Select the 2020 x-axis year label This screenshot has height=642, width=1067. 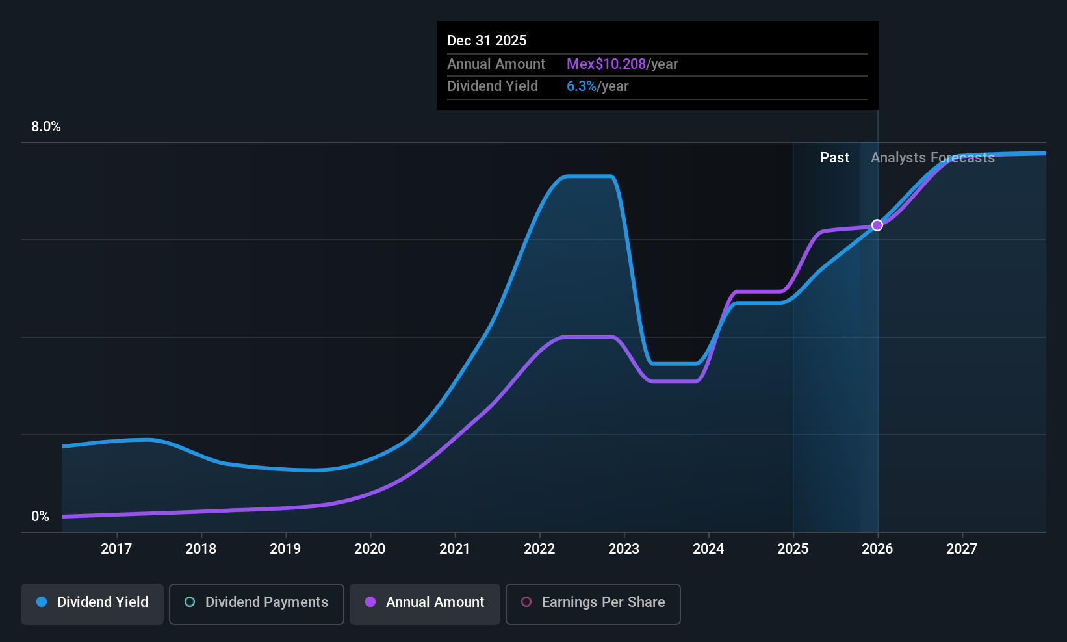[x=370, y=549]
